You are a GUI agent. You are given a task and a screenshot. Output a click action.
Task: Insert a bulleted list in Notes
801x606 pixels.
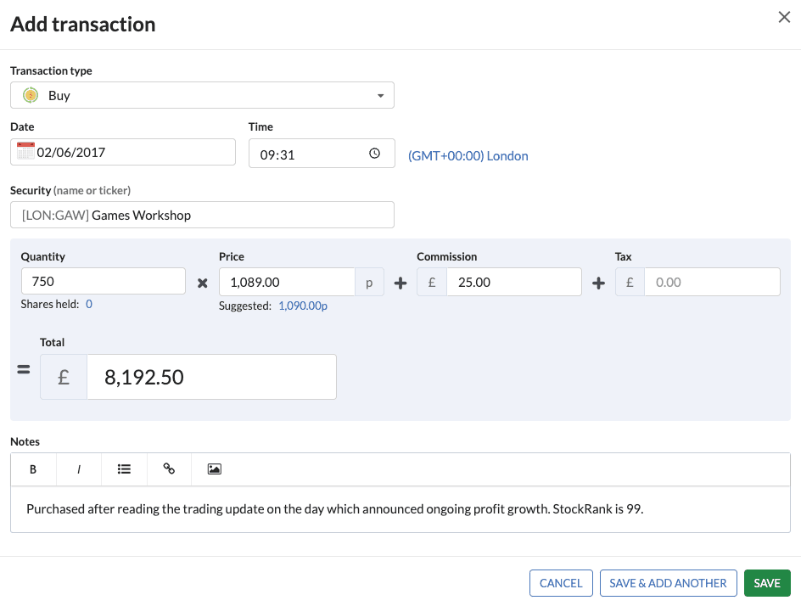click(124, 469)
